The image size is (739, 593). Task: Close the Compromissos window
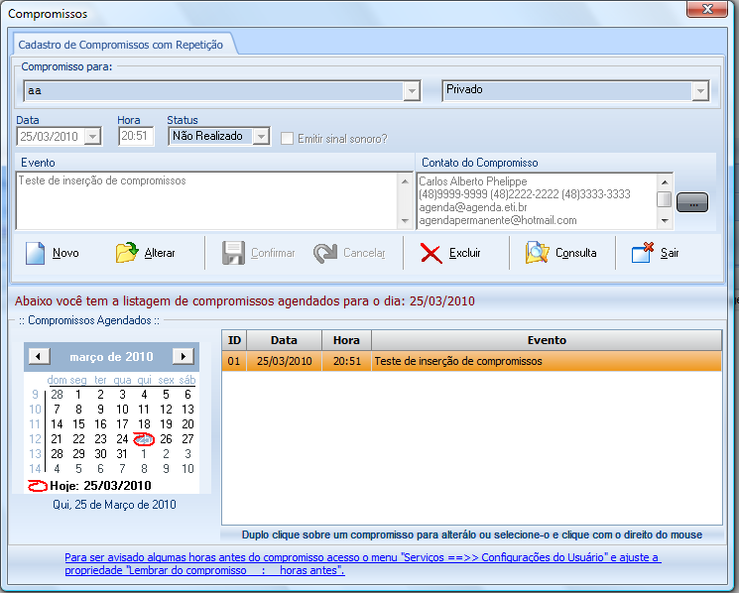click(x=707, y=9)
